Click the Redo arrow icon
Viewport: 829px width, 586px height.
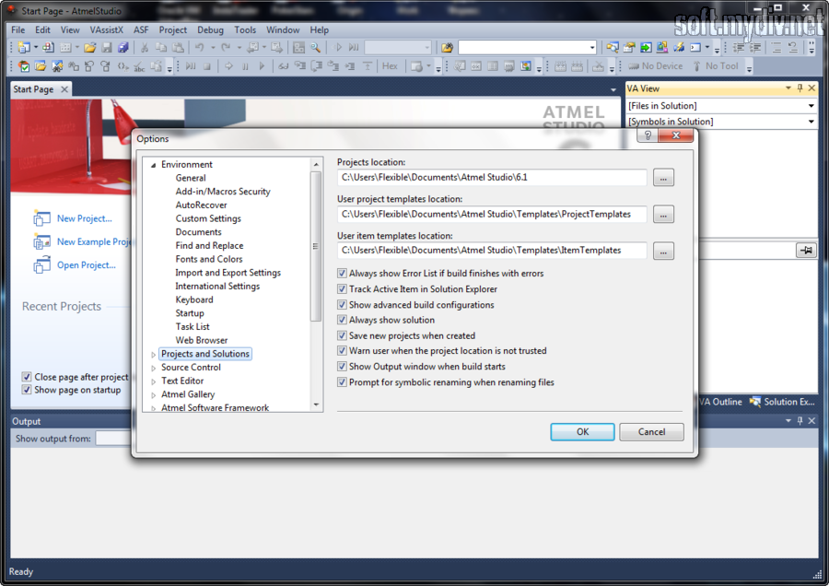[x=226, y=48]
